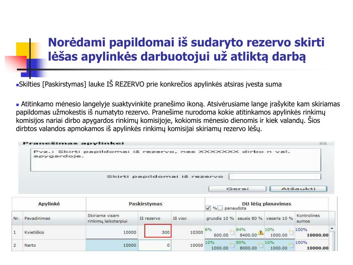This screenshot has width=353, height=265.
Task: Open the message icon in Narto gruodis cell
Action: click(x=232, y=245)
